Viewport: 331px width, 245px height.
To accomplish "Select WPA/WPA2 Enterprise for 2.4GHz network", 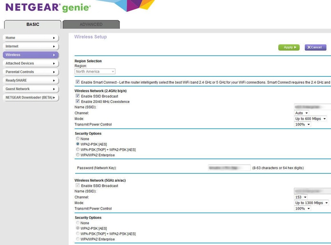I will pos(78,155).
